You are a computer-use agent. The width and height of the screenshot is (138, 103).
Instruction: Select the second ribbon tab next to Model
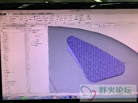click(15, 14)
